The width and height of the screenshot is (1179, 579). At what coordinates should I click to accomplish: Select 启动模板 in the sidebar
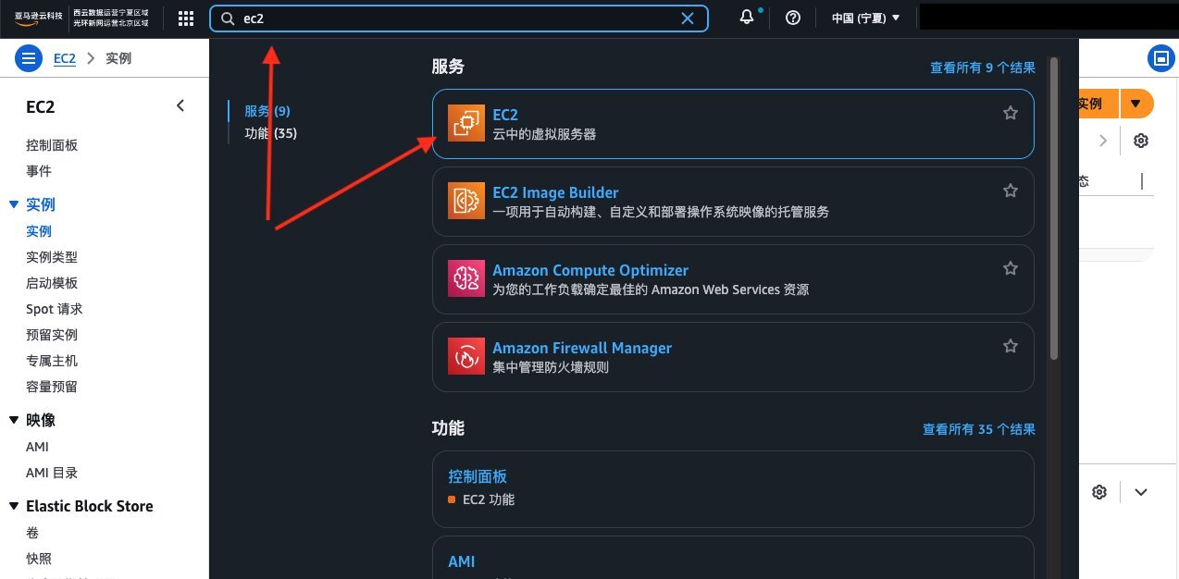coord(52,283)
